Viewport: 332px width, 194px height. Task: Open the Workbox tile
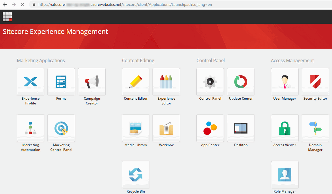coord(166,128)
